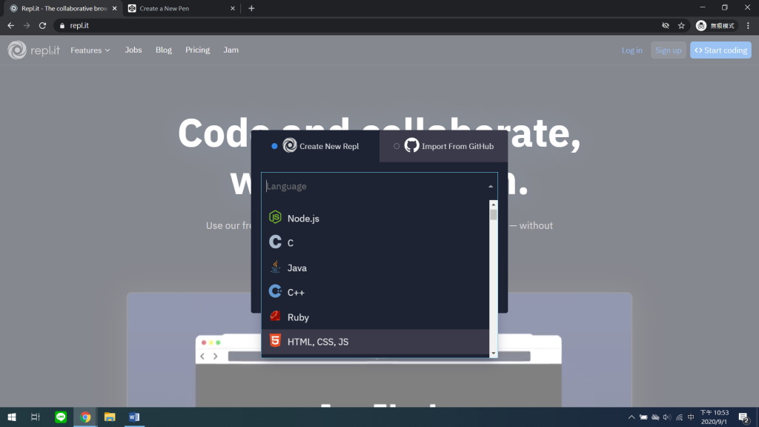Bookmark page with star icon

click(682, 26)
